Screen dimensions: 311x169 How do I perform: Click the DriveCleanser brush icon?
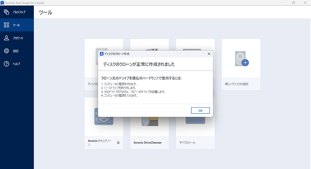pos(150,121)
